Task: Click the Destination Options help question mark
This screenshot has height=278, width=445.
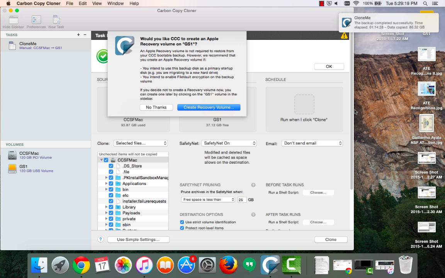Action: click(253, 214)
